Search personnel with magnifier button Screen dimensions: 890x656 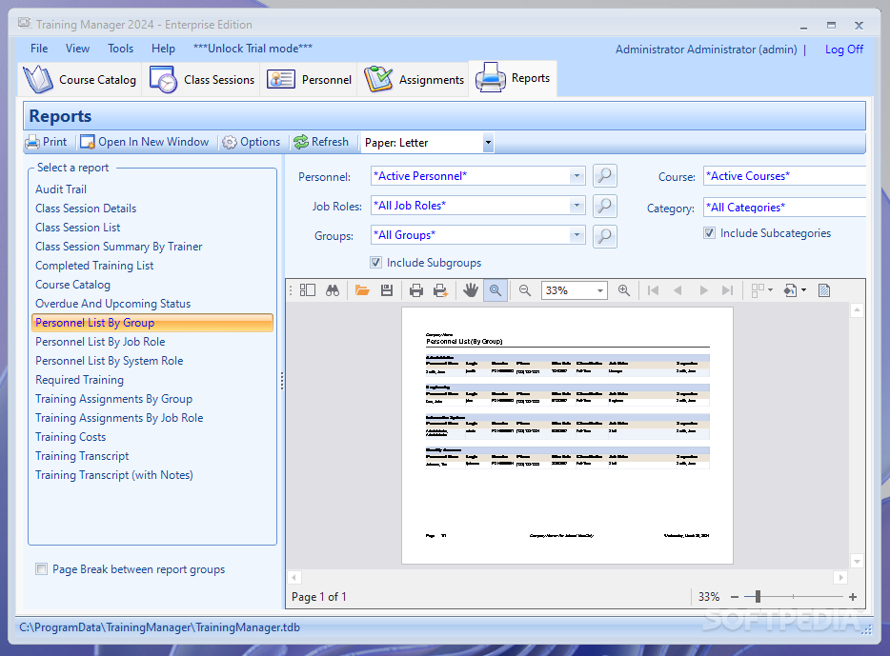click(604, 176)
